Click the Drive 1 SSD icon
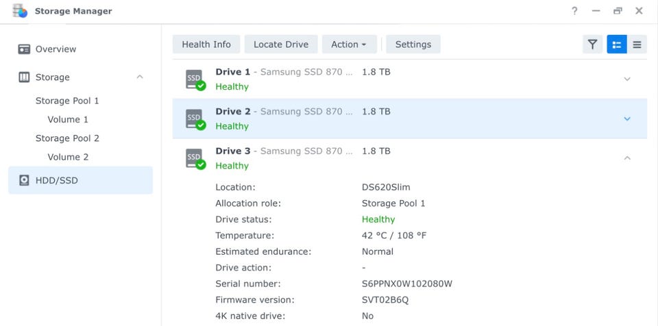 click(195, 79)
